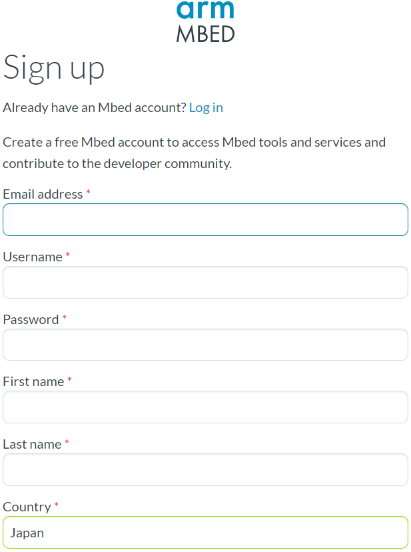Viewport: 411px width, 552px height.
Task: Click the First name field label
Action: point(33,381)
